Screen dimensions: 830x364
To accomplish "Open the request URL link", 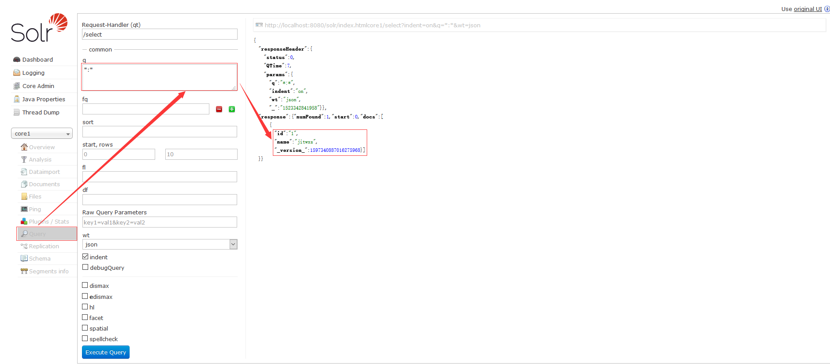I will (372, 25).
